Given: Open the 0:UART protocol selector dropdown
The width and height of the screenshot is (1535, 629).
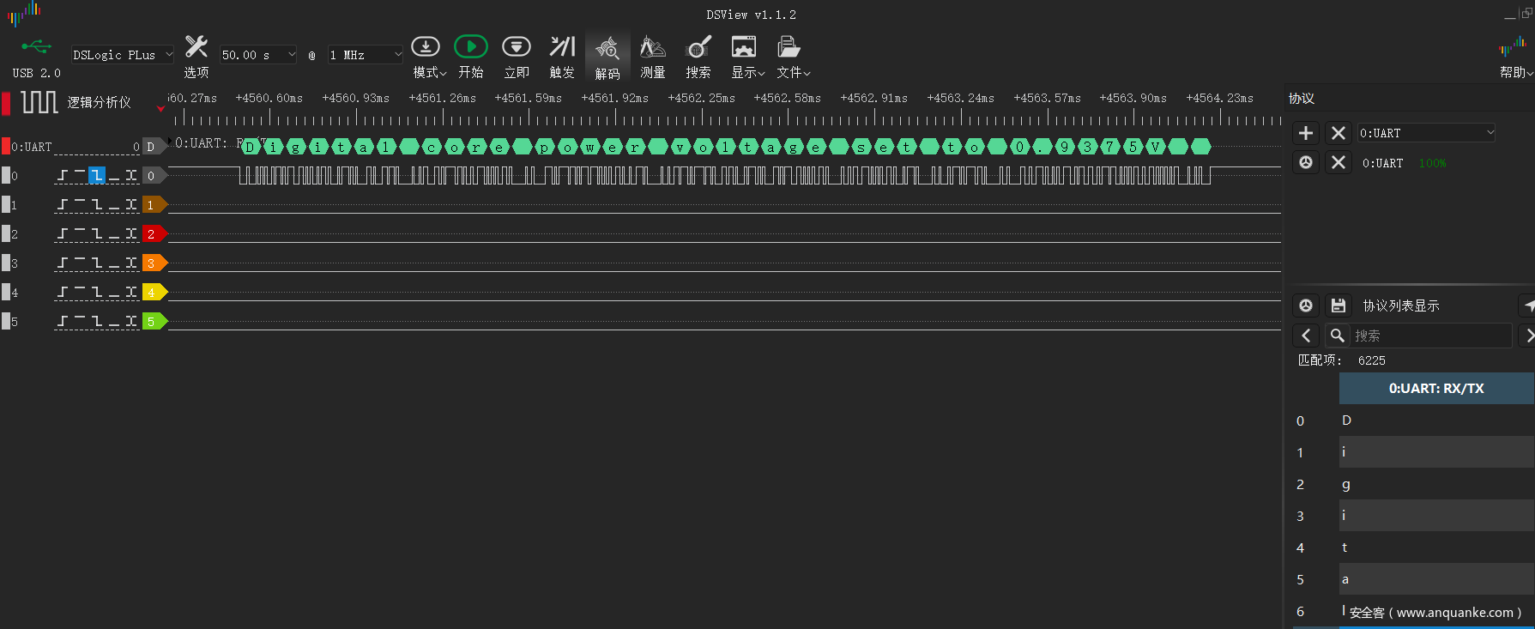Looking at the screenshot, I should tap(1426, 133).
